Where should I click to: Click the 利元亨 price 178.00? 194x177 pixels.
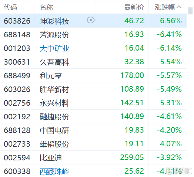click(x=132, y=75)
